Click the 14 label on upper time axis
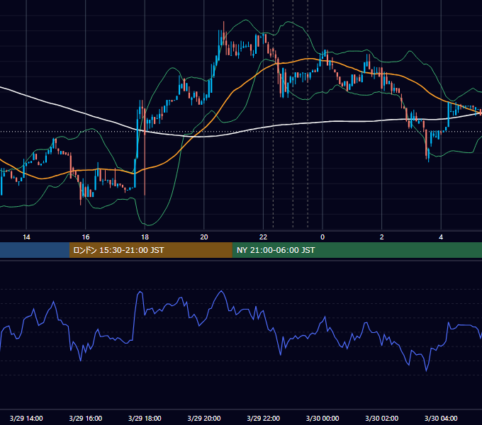 [x=26, y=237]
